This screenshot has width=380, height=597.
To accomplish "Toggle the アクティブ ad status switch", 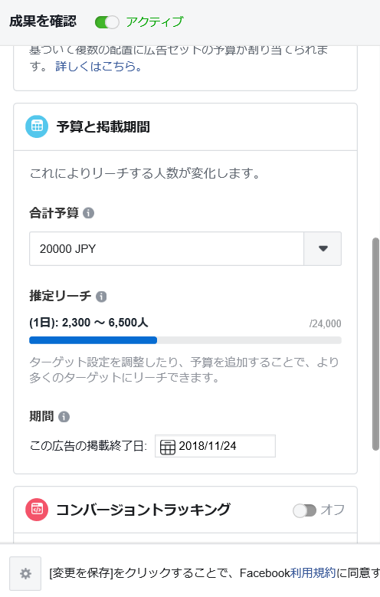I will [x=106, y=22].
